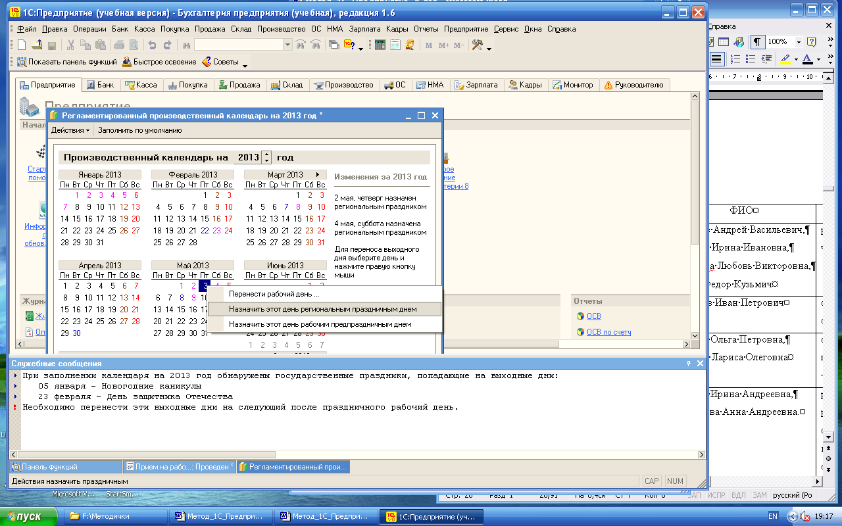Image resolution: width=842 pixels, height=526 pixels.
Task: Open the highlight color dropdown arrow in Word
Action: (x=795, y=59)
